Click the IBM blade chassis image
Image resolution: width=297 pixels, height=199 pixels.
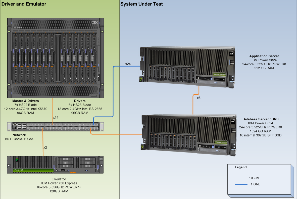(56, 58)
